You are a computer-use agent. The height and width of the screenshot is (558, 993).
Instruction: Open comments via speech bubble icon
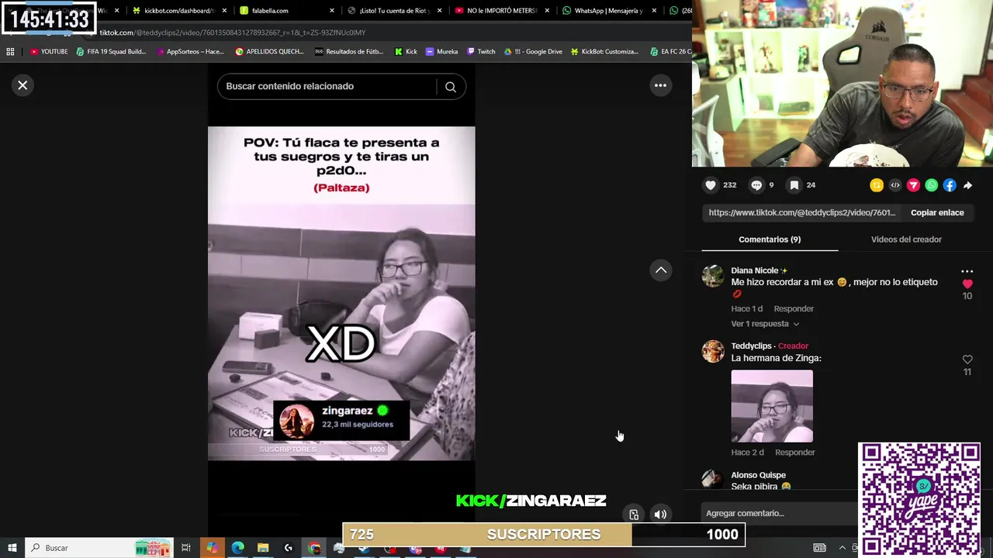(x=756, y=185)
